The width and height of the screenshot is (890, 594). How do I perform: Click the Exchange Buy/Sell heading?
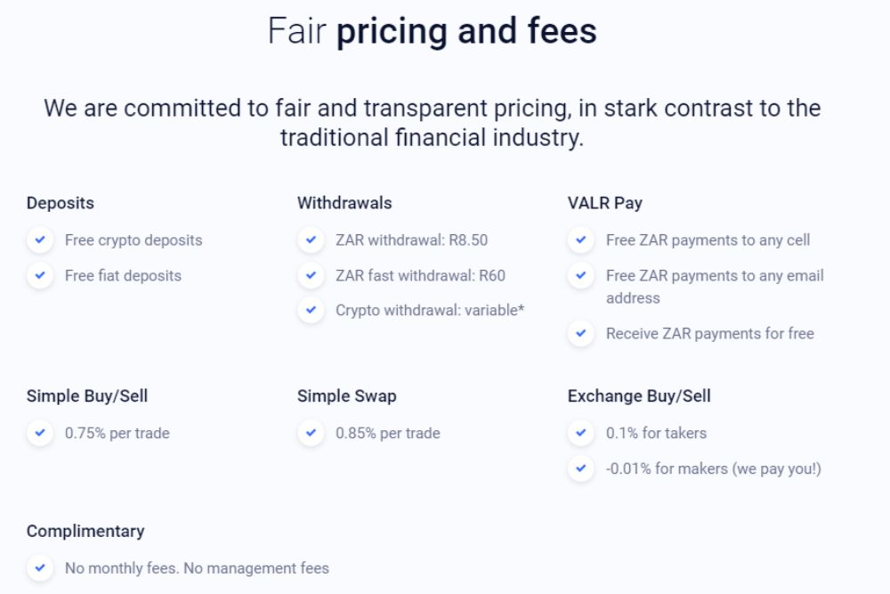tap(639, 395)
